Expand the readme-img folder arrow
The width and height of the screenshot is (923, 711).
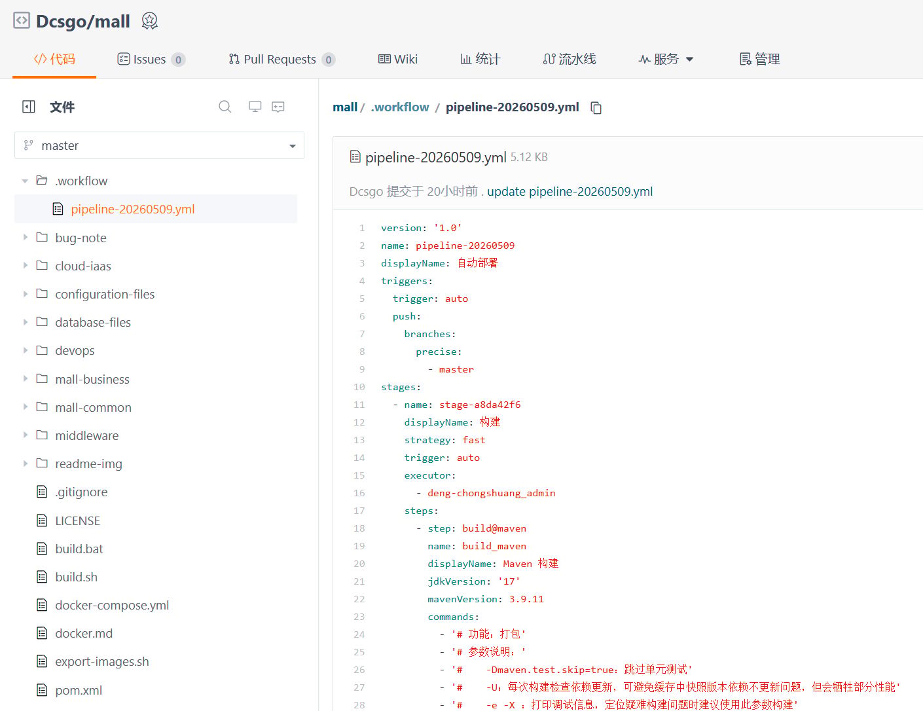[x=25, y=463]
